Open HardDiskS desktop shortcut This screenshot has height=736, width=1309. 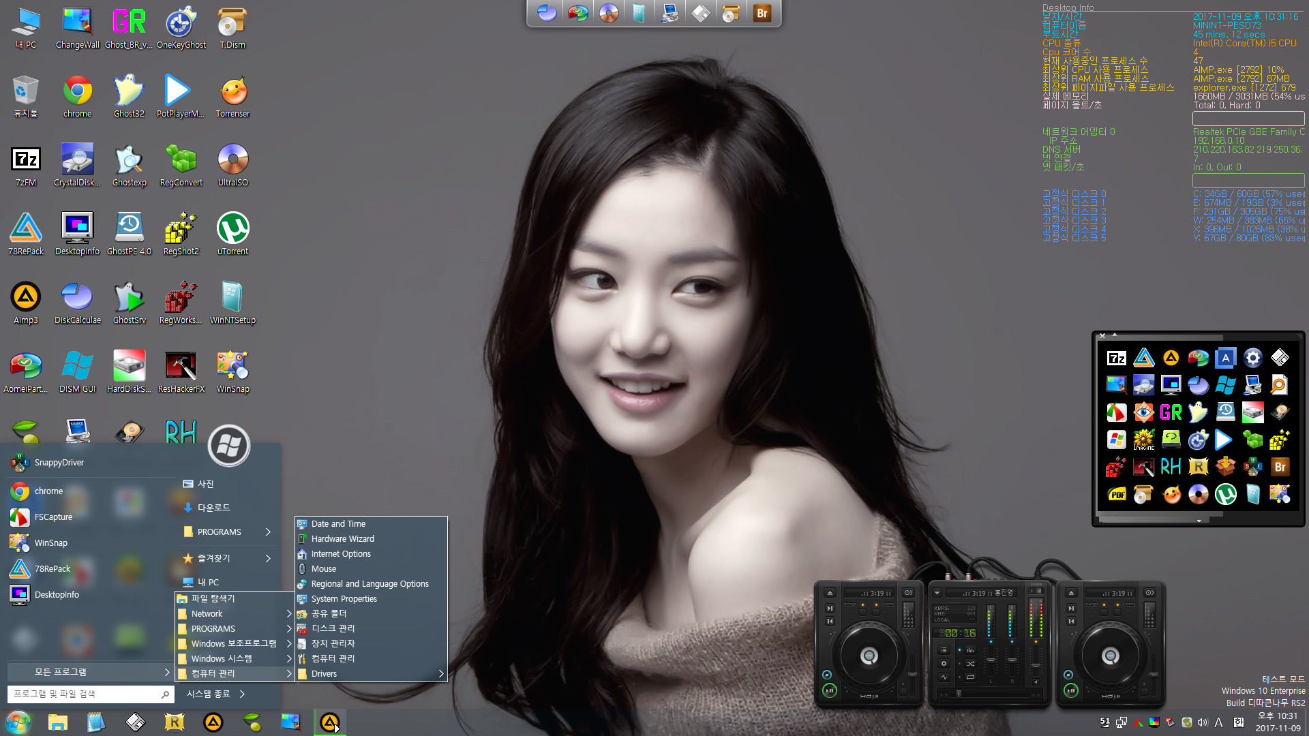(x=129, y=373)
